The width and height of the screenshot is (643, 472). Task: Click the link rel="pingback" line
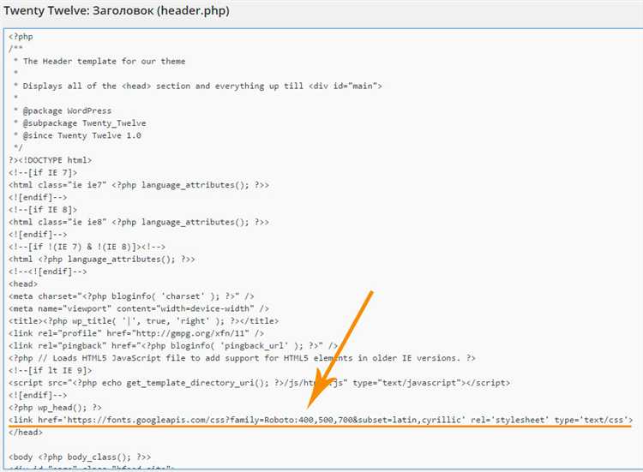click(173, 346)
